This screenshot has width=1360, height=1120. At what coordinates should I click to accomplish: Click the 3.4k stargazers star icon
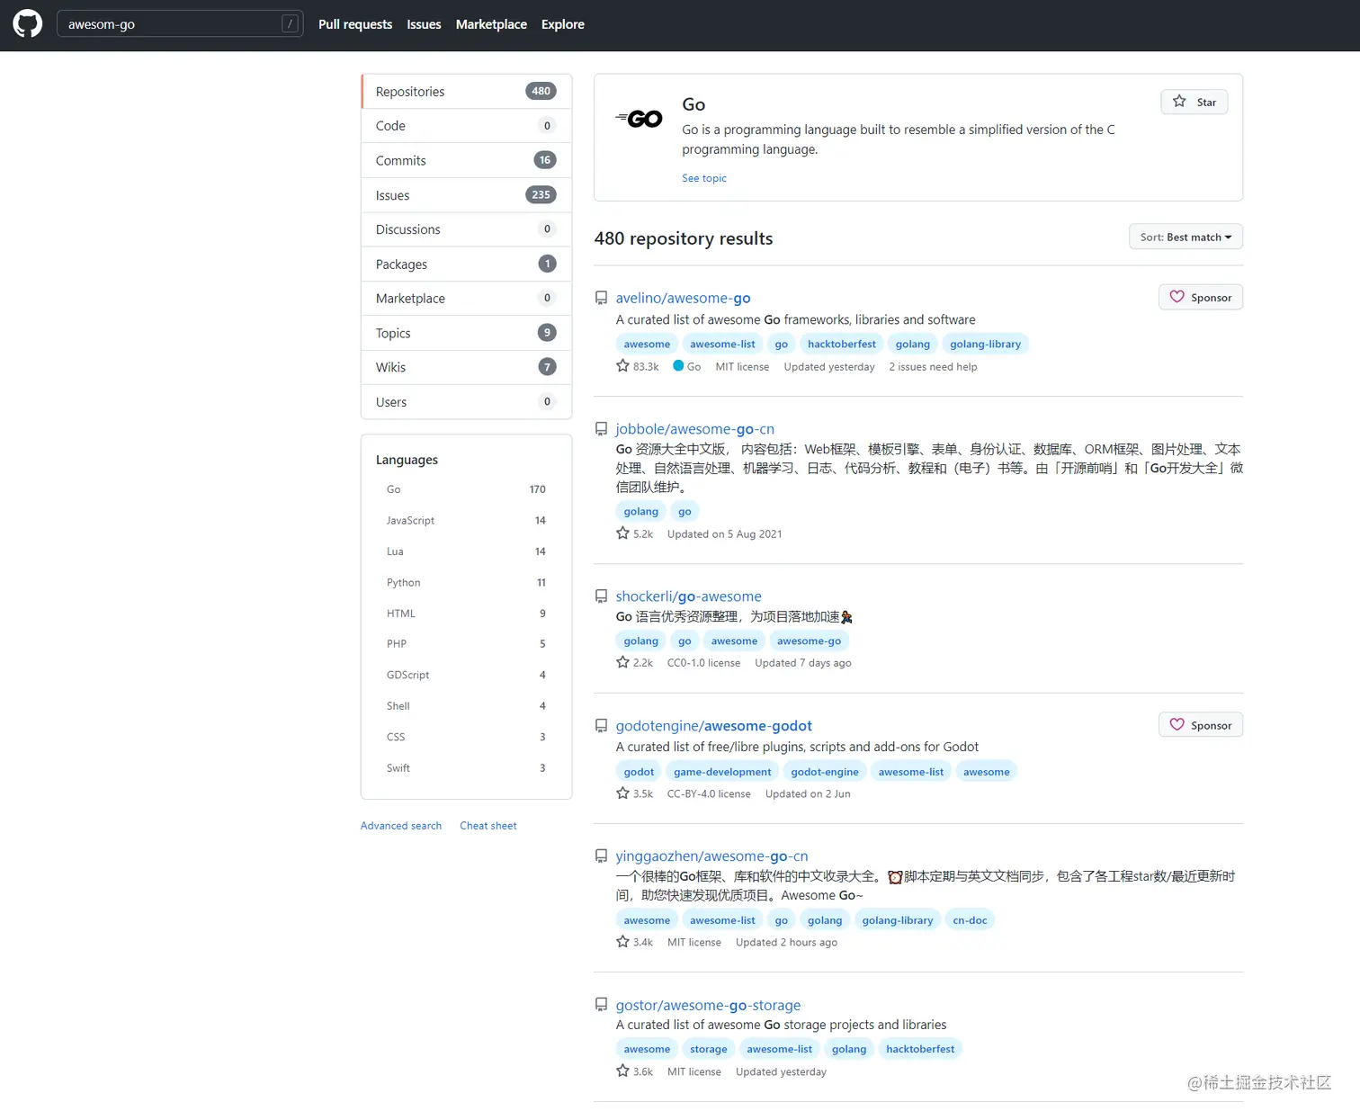pyautogui.click(x=622, y=942)
